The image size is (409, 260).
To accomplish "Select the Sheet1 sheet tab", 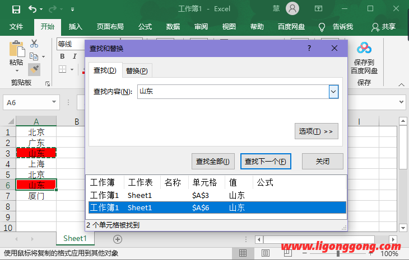I will (x=75, y=238).
